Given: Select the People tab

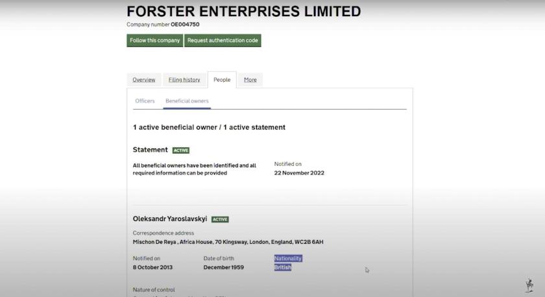Looking at the screenshot, I should (x=222, y=80).
